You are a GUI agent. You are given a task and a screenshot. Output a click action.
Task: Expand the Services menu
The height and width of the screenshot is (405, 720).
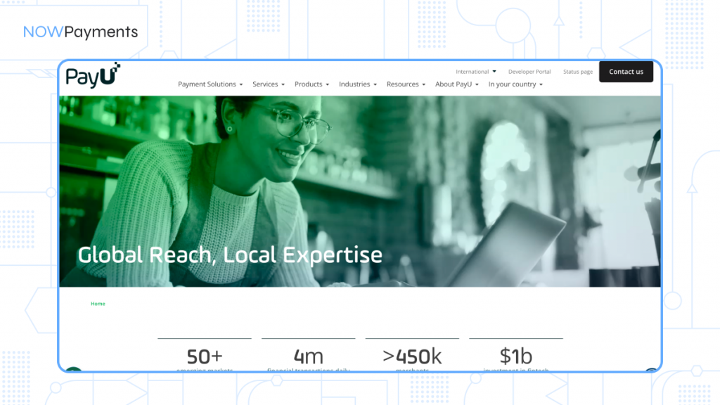[x=269, y=84]
